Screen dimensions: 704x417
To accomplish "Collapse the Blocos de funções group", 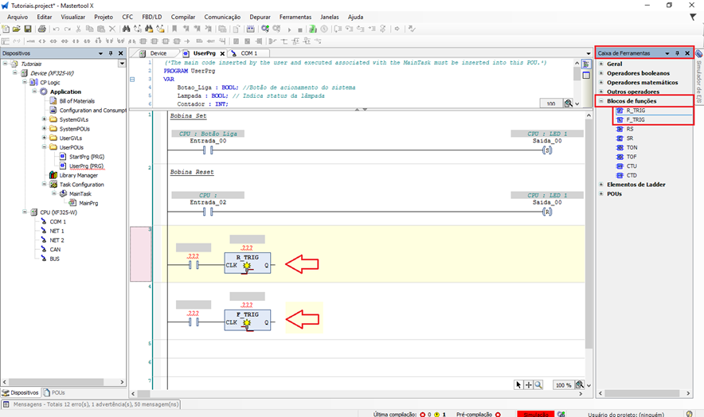I will click(600, 101).
